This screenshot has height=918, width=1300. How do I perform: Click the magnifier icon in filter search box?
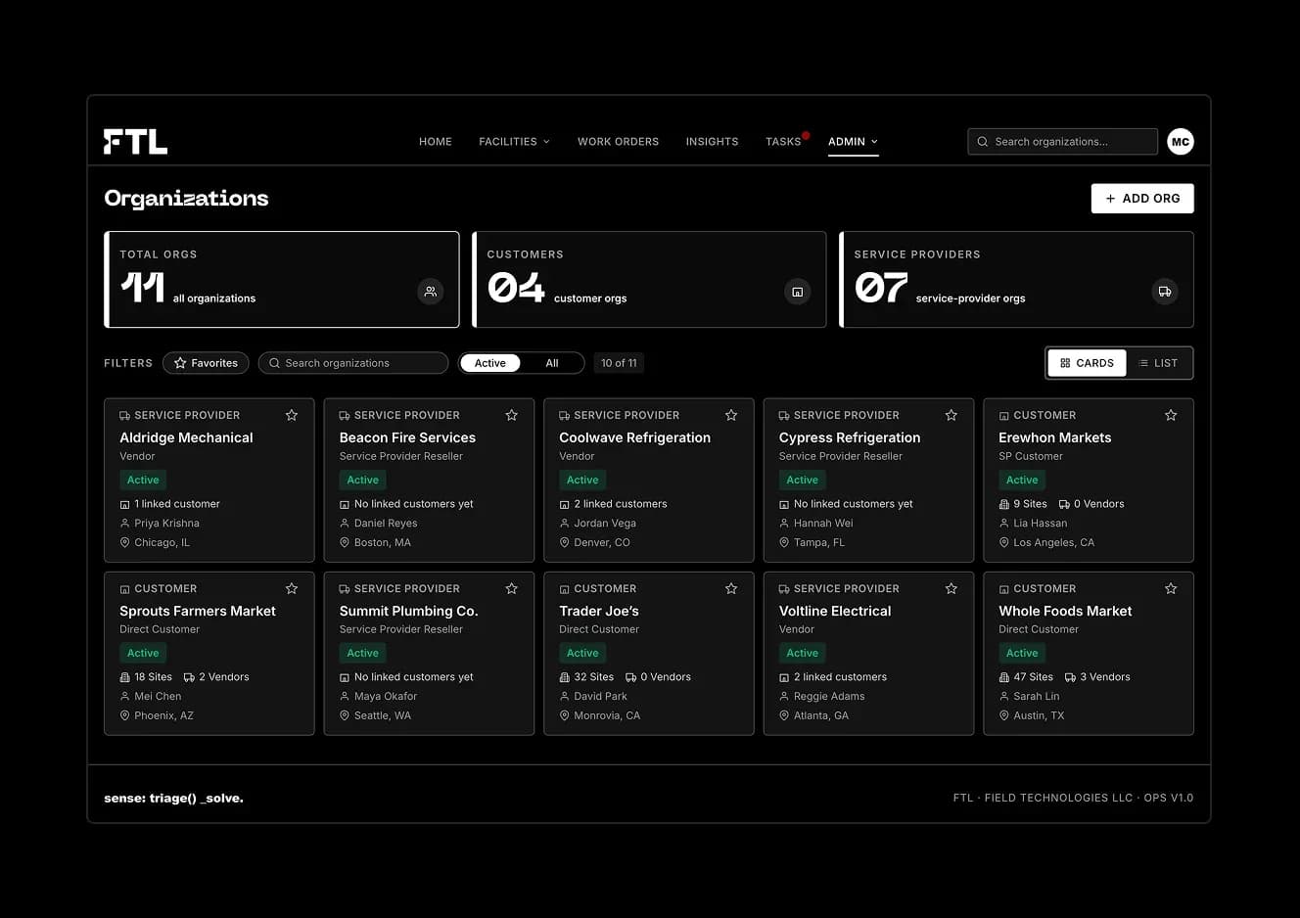coord(275,363)
